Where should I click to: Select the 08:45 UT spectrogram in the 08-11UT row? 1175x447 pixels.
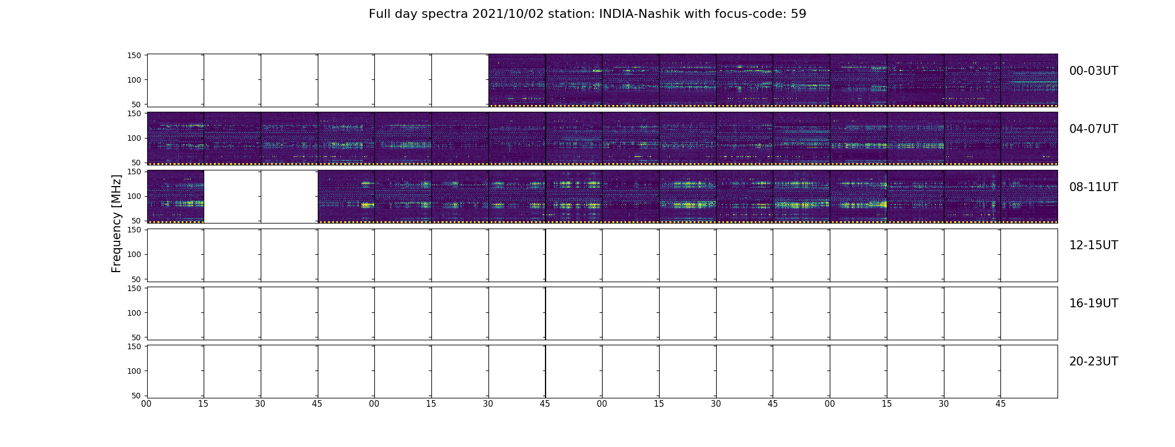coord(346,197)
